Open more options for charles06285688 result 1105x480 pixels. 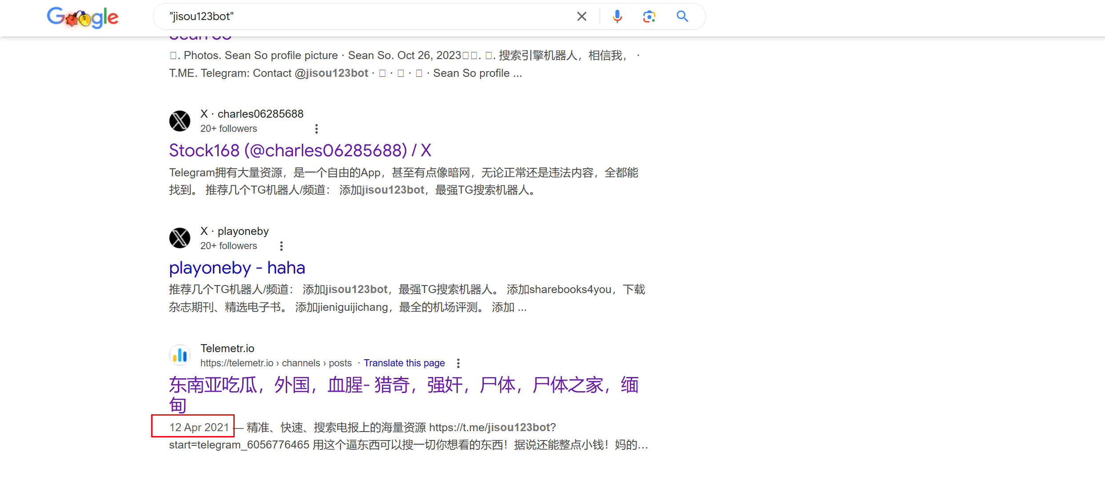pos(316,129)
